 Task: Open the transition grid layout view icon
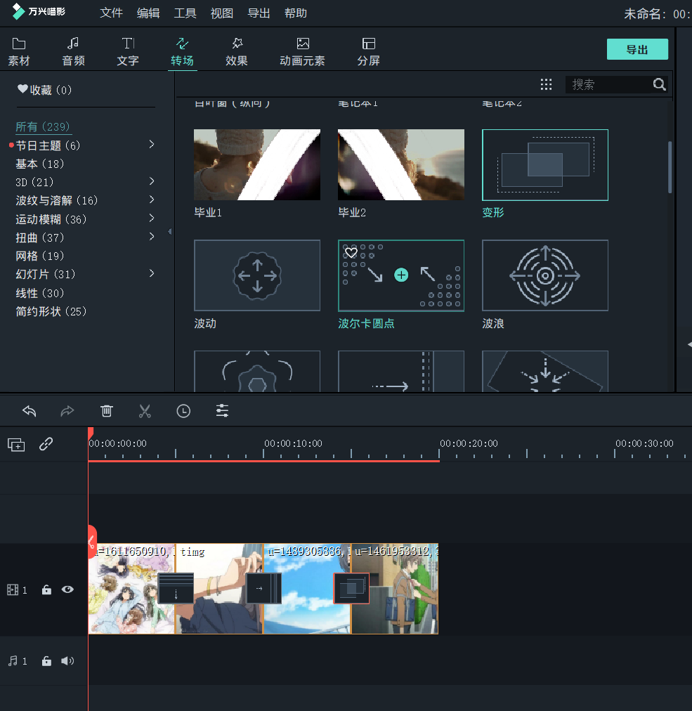(x=547, y=84)
